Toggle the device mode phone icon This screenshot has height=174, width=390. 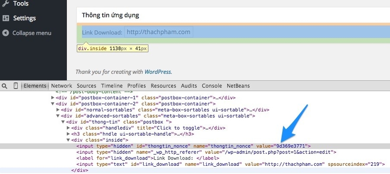pos(16,86)
